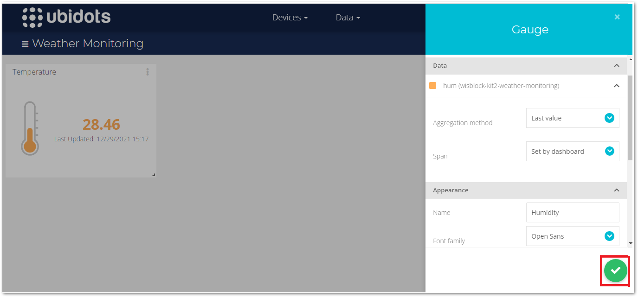Screen dimensions: 638x297
Task: Click the orange hum variable color swatch
Action: (x=433, y=86)
